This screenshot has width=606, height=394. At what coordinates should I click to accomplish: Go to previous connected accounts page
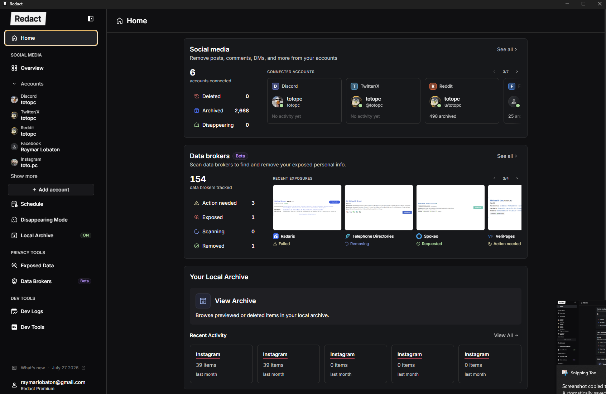[x=494, y=72]
